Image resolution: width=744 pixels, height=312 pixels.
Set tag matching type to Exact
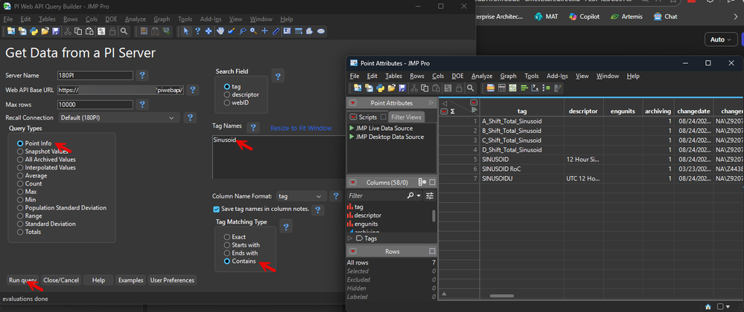coord(235,237)
